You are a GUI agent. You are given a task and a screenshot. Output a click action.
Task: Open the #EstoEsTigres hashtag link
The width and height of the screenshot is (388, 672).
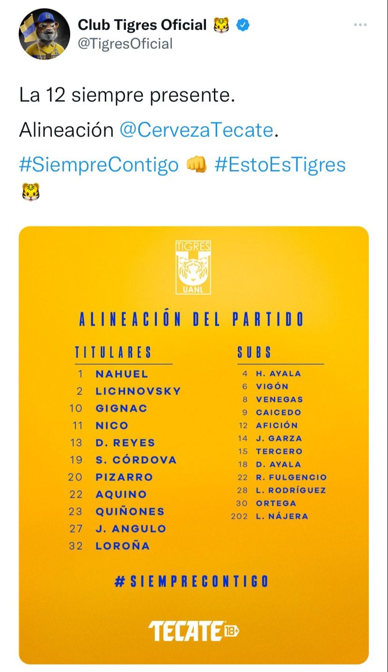[x=280, y=164]
